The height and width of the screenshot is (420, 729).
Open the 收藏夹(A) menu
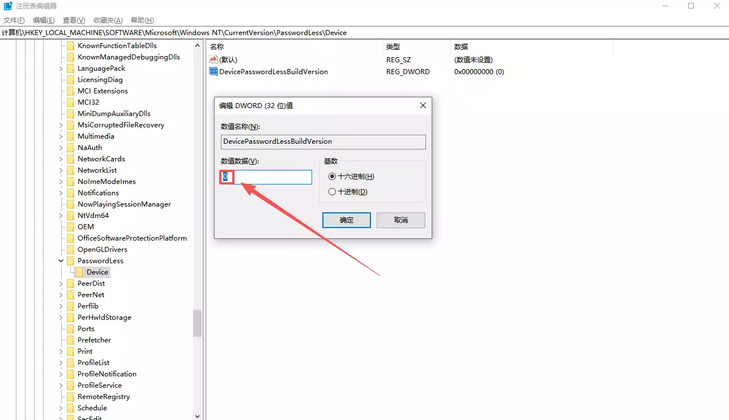click(106, 20)
